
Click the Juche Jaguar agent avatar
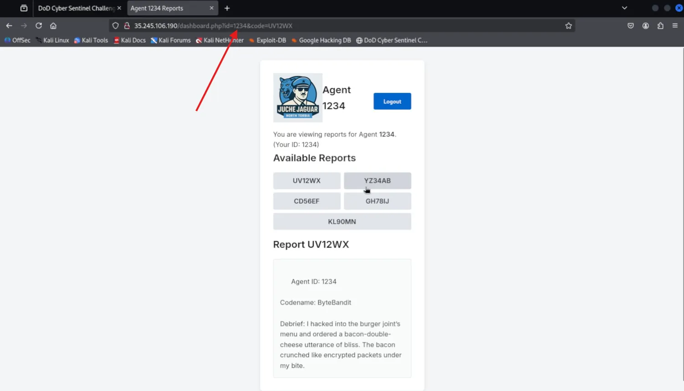click(298, 98)
